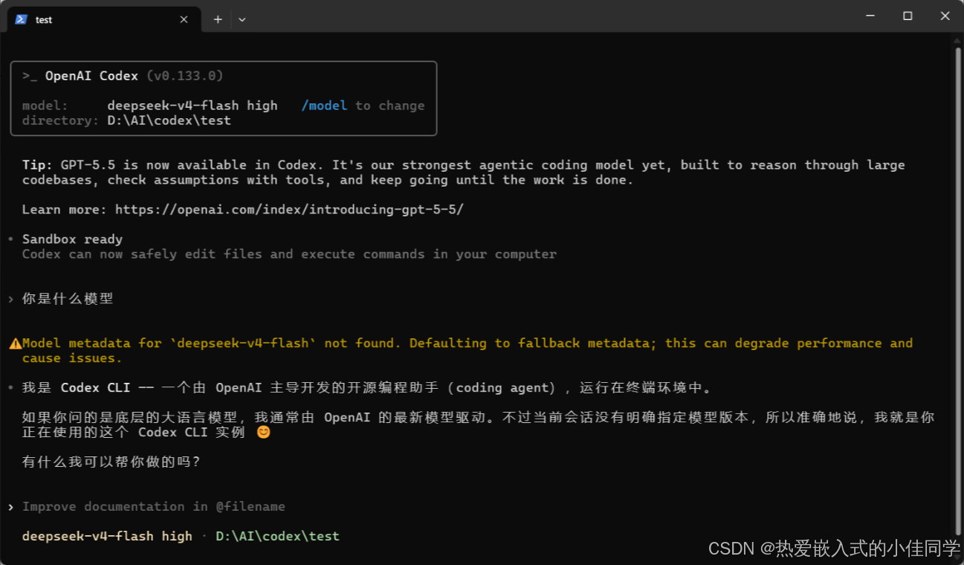The image size is (964, 565).
Task: Minimize the terminal window
Action: point(870,16)
